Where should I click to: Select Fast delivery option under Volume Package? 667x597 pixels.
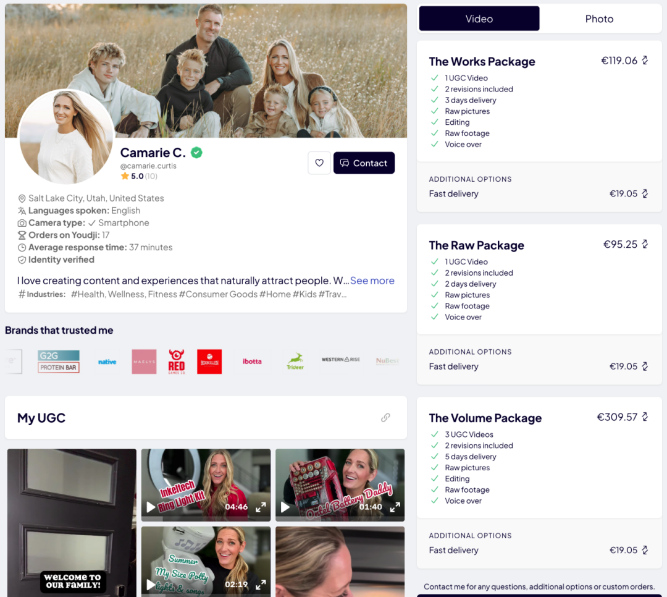(539, 550)
